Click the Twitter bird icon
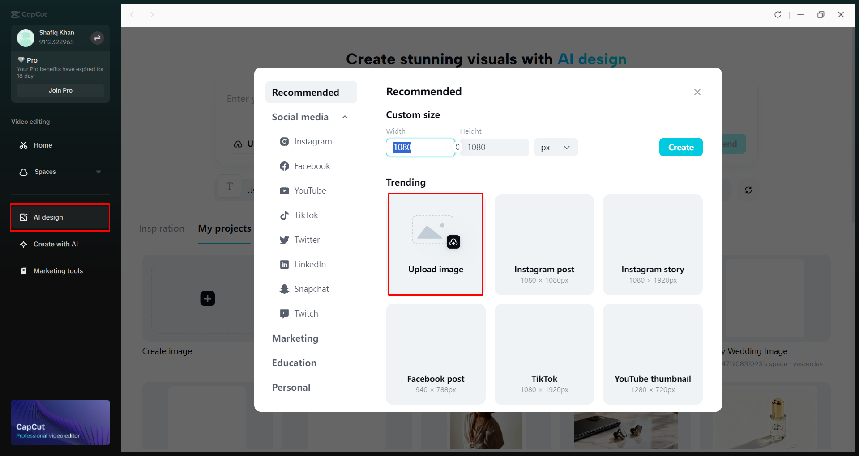The height and width of the screenshot is (456, 859). pyautogui.click(x=285, y=240)
